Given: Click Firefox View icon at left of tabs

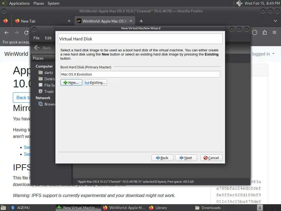Looking at the screenshot, I should [x=5, y=21].
